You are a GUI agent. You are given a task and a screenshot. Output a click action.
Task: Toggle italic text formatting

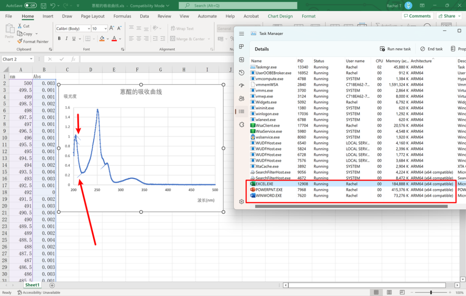point(67,38)
